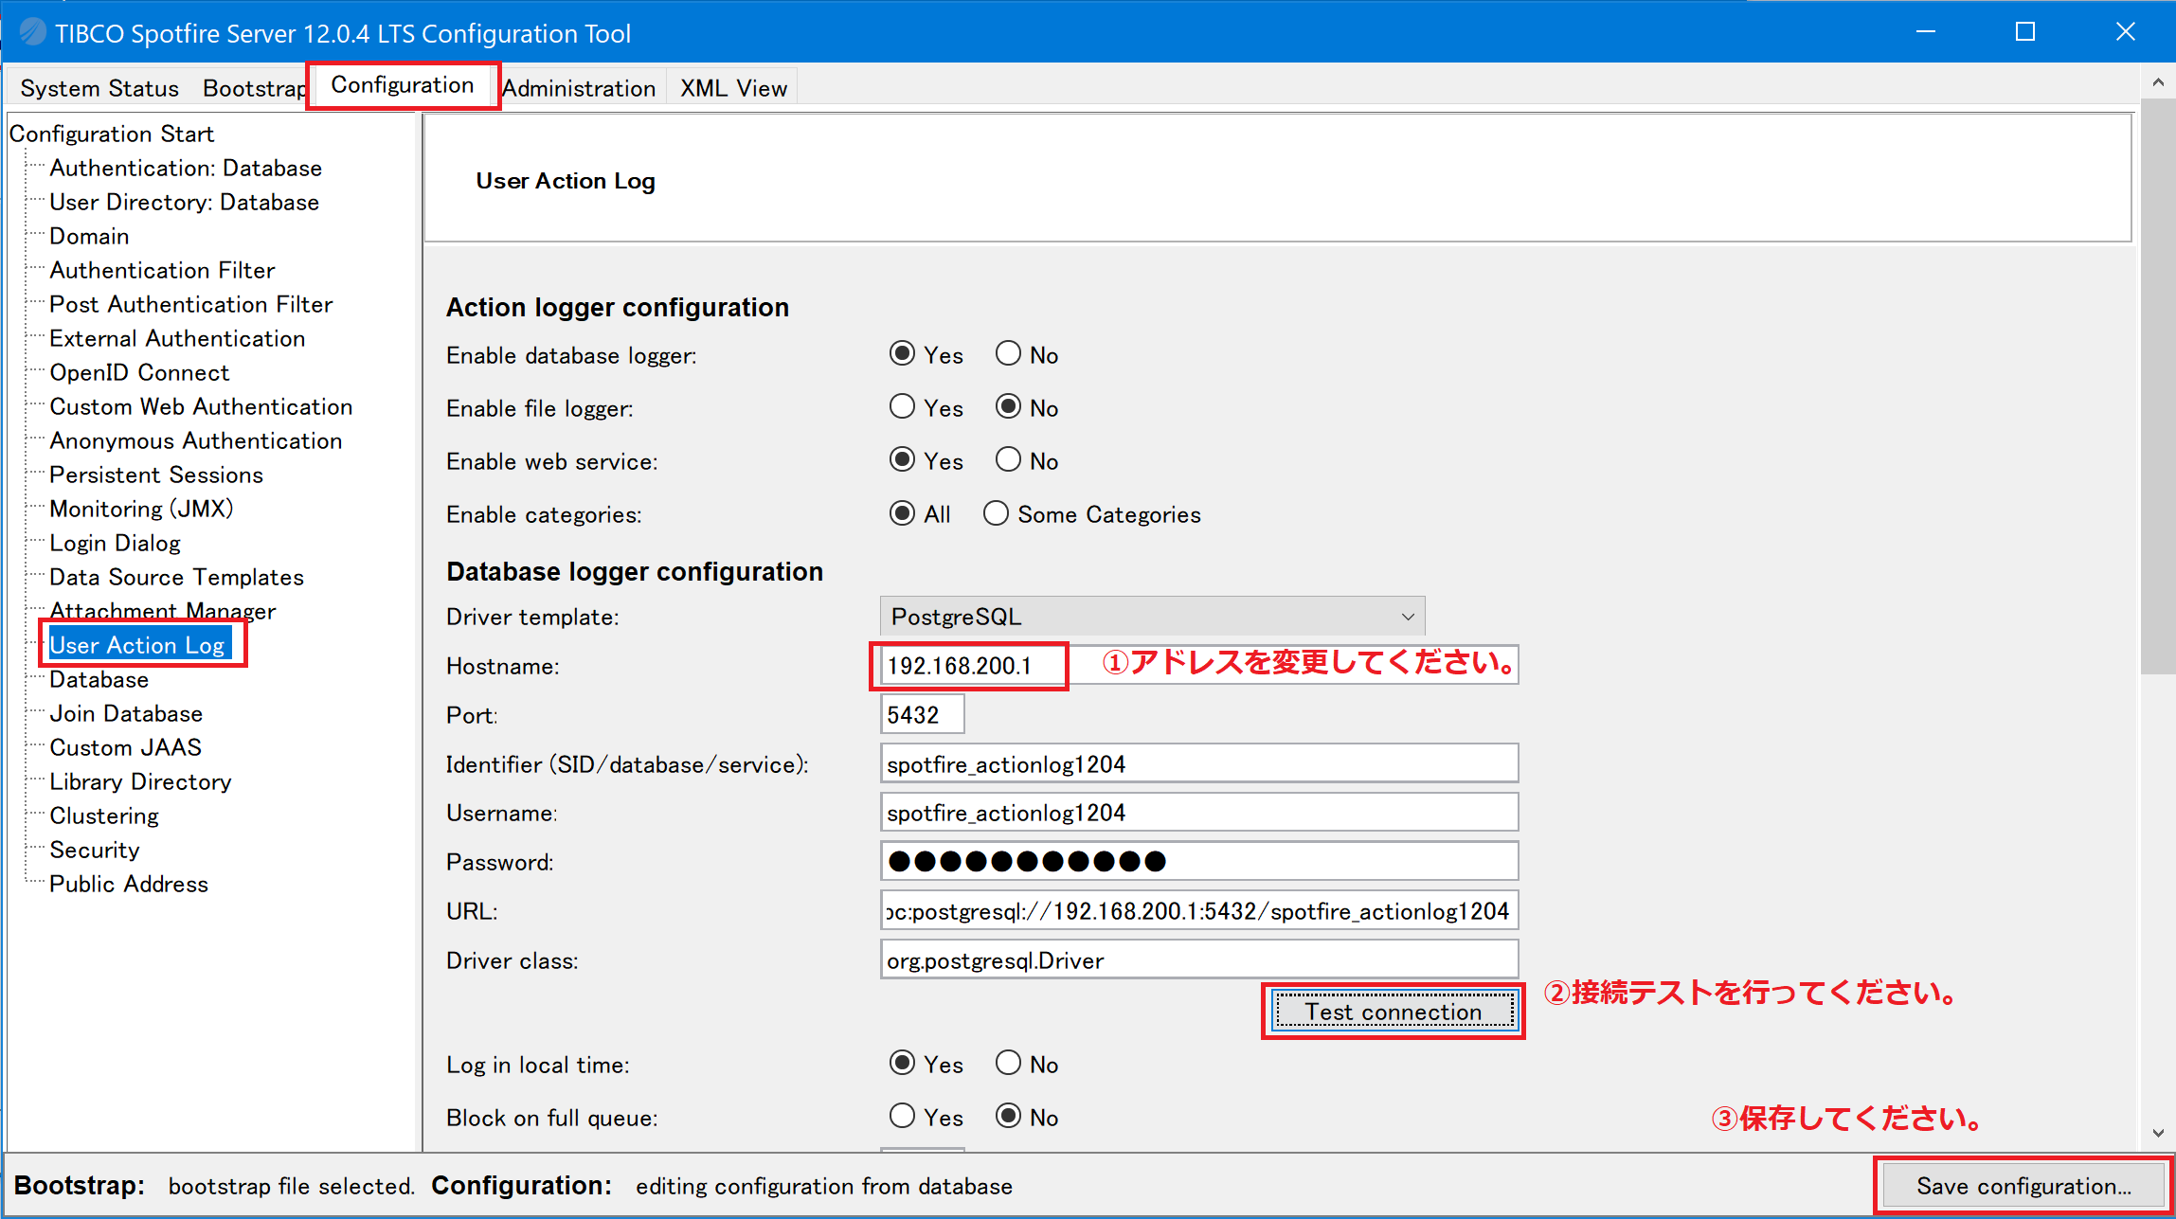
Task: Switch to the Bootstrap tab
Action: pos(255,88)
